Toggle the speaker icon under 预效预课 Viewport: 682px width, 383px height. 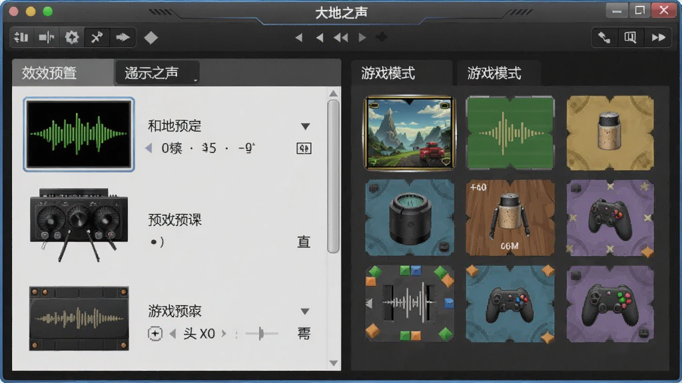click(x=157, y=242)
